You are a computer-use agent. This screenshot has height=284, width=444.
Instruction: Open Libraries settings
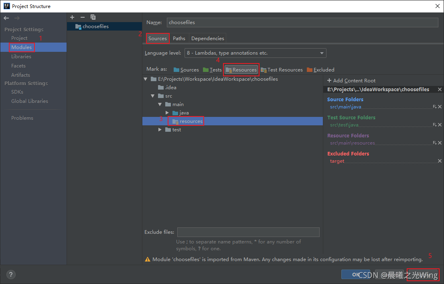(x=21, y=57)
